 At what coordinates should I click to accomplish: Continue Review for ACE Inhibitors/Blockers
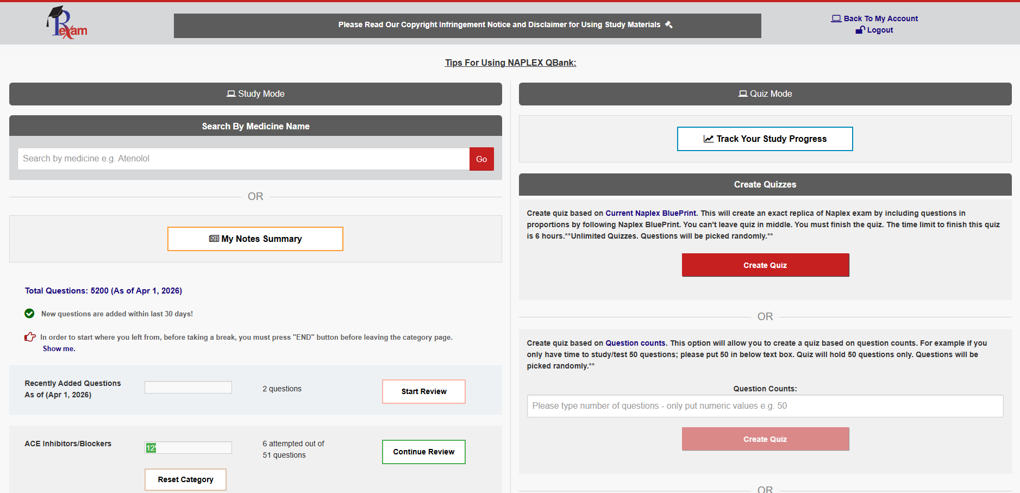(x=423, y=452)
